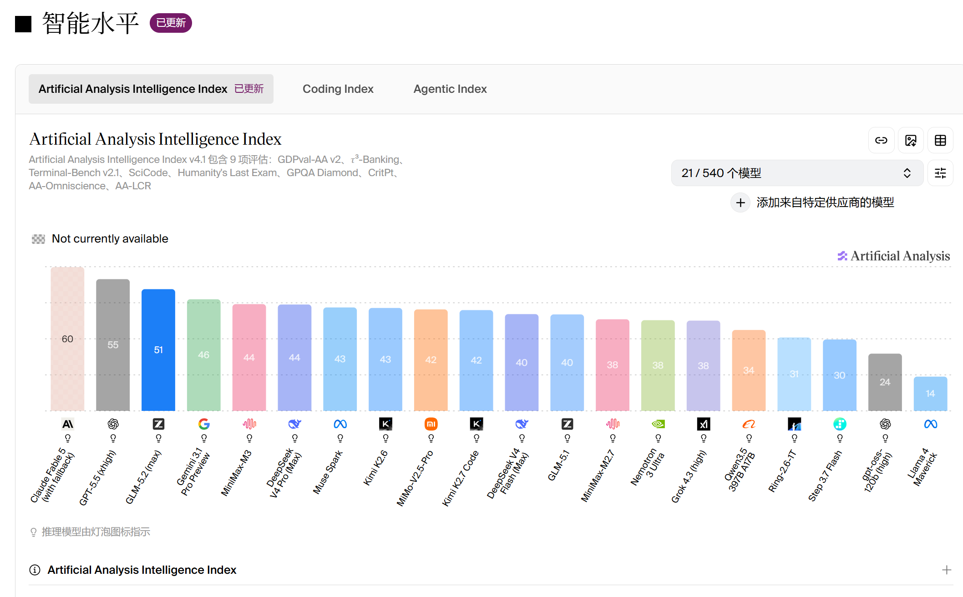Click the plus icon to add provider models
The image size is (963, 597).
point(740,202)
